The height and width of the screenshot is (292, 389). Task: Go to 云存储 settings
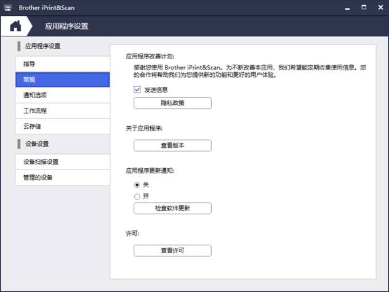coord(62,126)
